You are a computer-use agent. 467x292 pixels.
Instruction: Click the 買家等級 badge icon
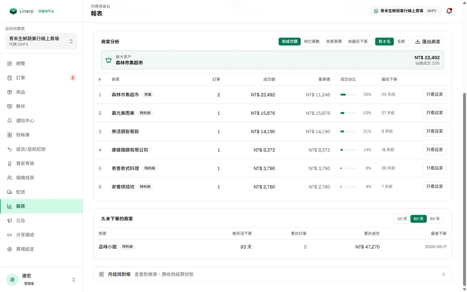coord(10,164)
